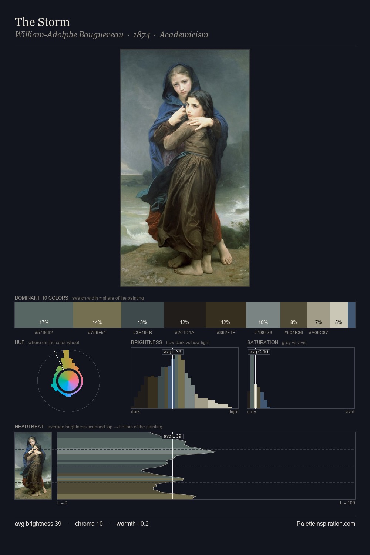The height and width of the screenshot is (555, 370).
Task: Click 'avg L 39' label in the brightness histogram
Action: (x=172, y=352)
